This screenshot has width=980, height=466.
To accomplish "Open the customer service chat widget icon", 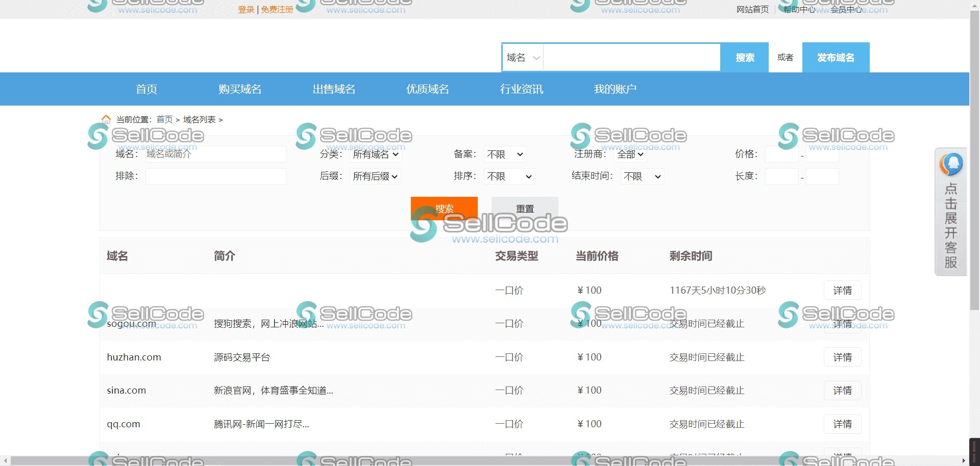I will (x=951, y=164).
